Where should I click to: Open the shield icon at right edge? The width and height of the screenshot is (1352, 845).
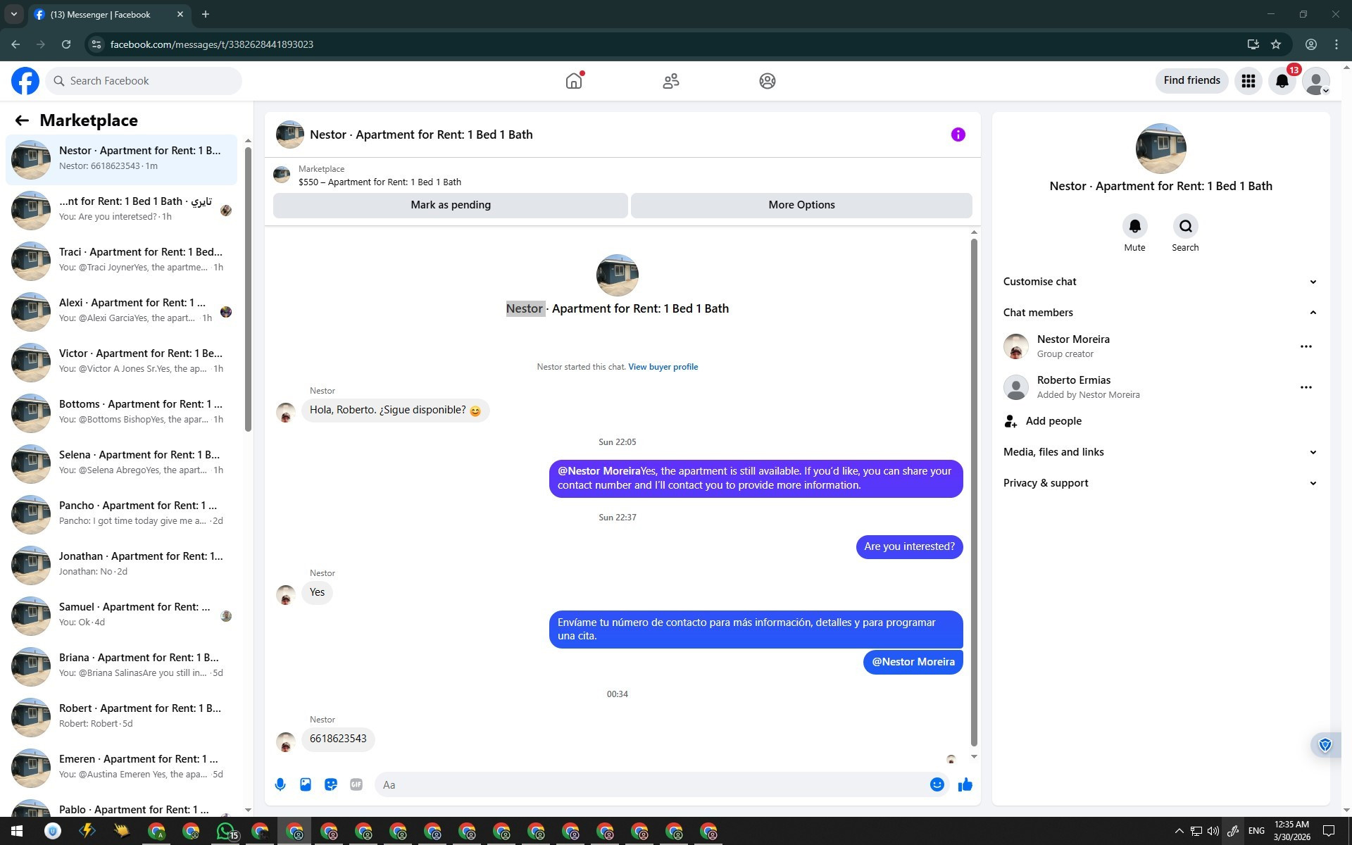click(1325, 745)
